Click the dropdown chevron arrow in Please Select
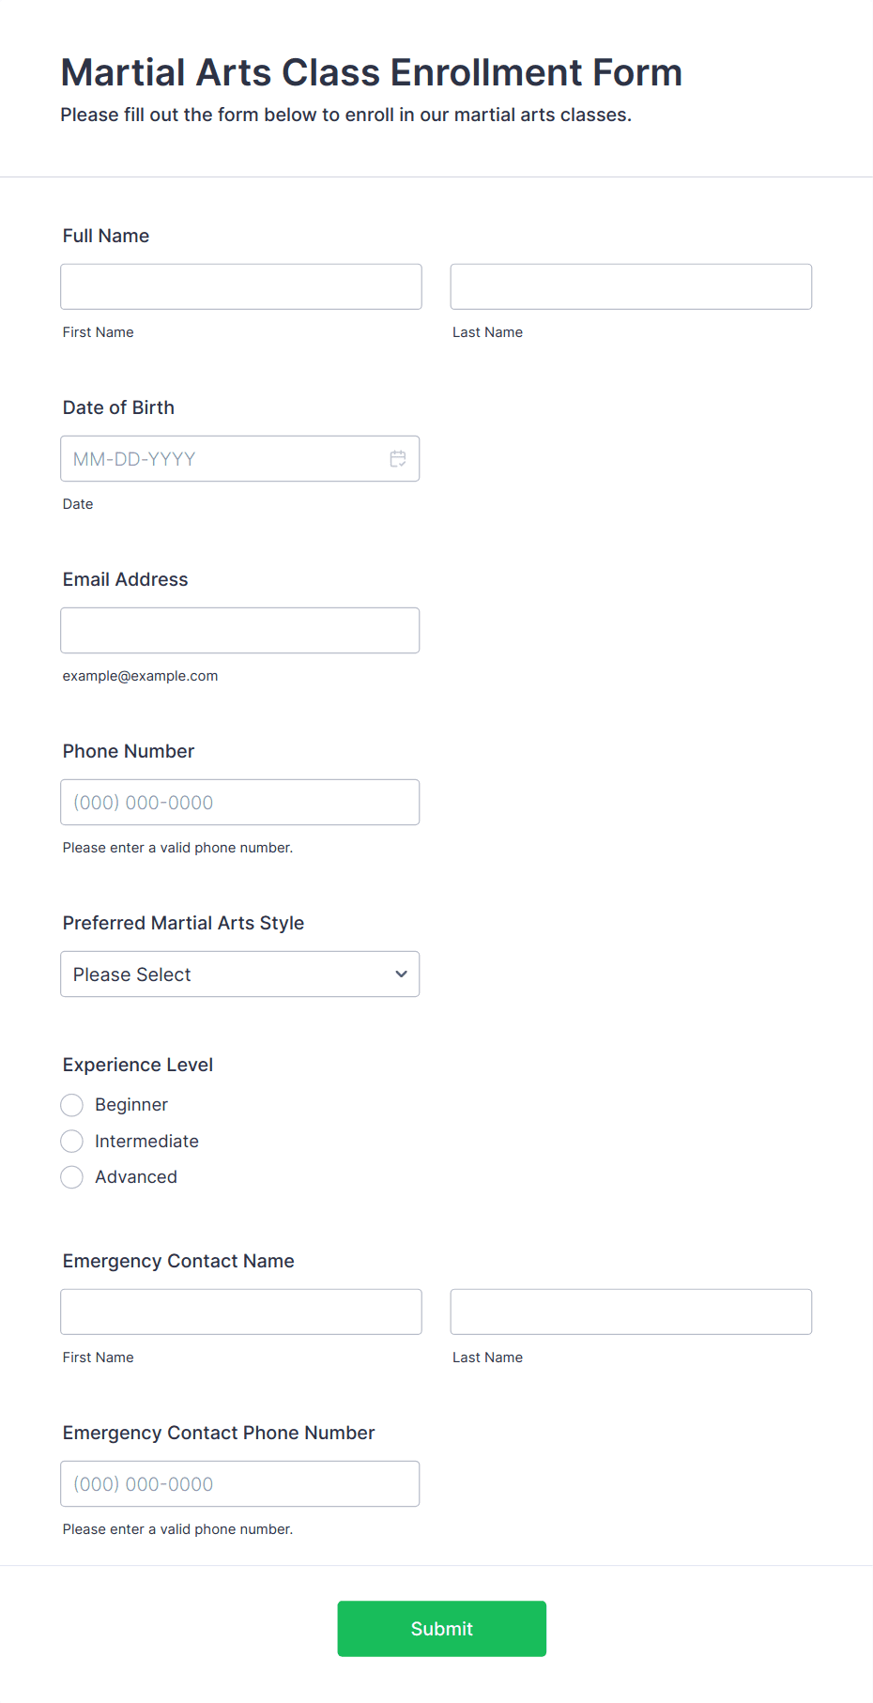The image size is (873, 1703). 402,974
